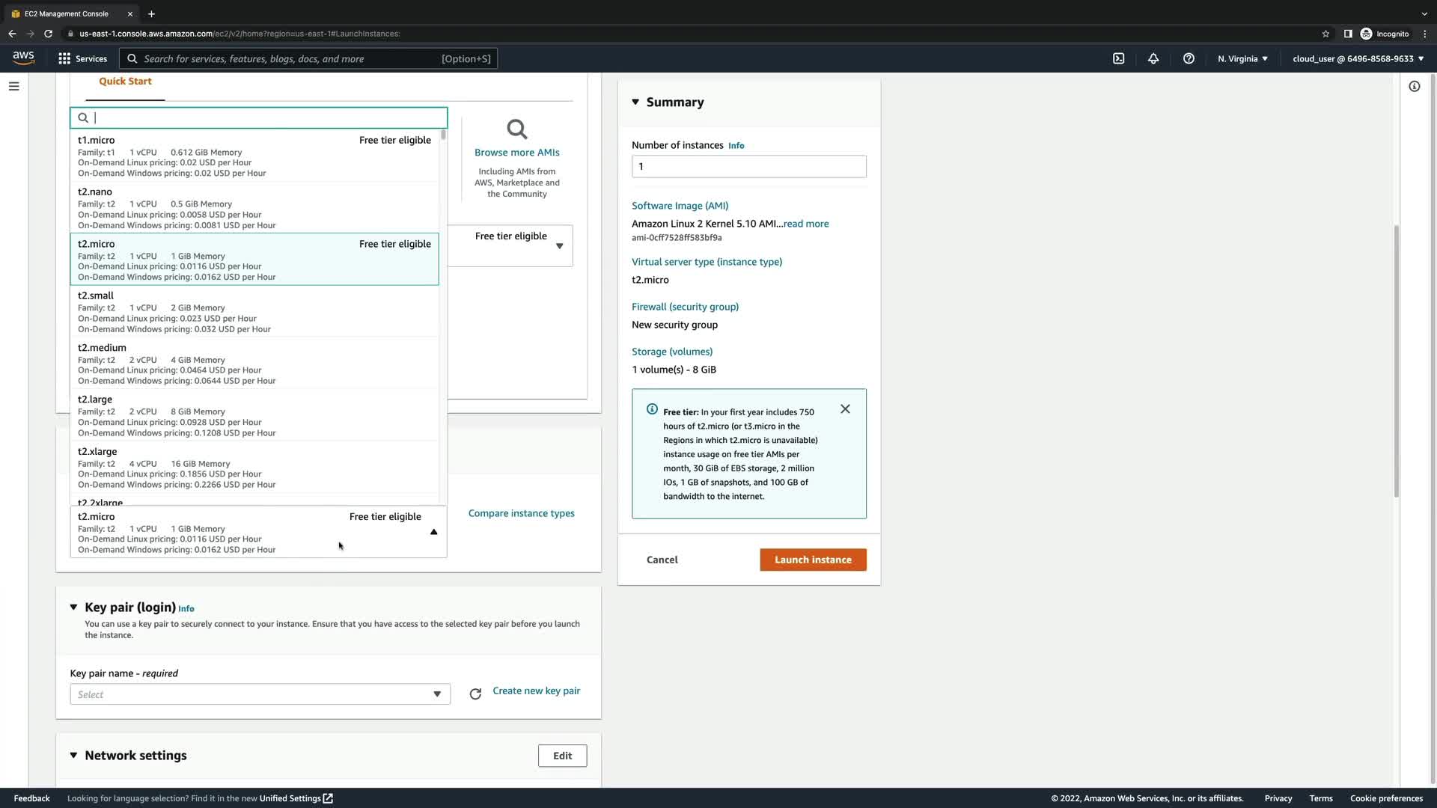The width and height of the screenshot is (1437, 808).
Task: Click the Number of instances field
Action: click(x=748, y=166)
